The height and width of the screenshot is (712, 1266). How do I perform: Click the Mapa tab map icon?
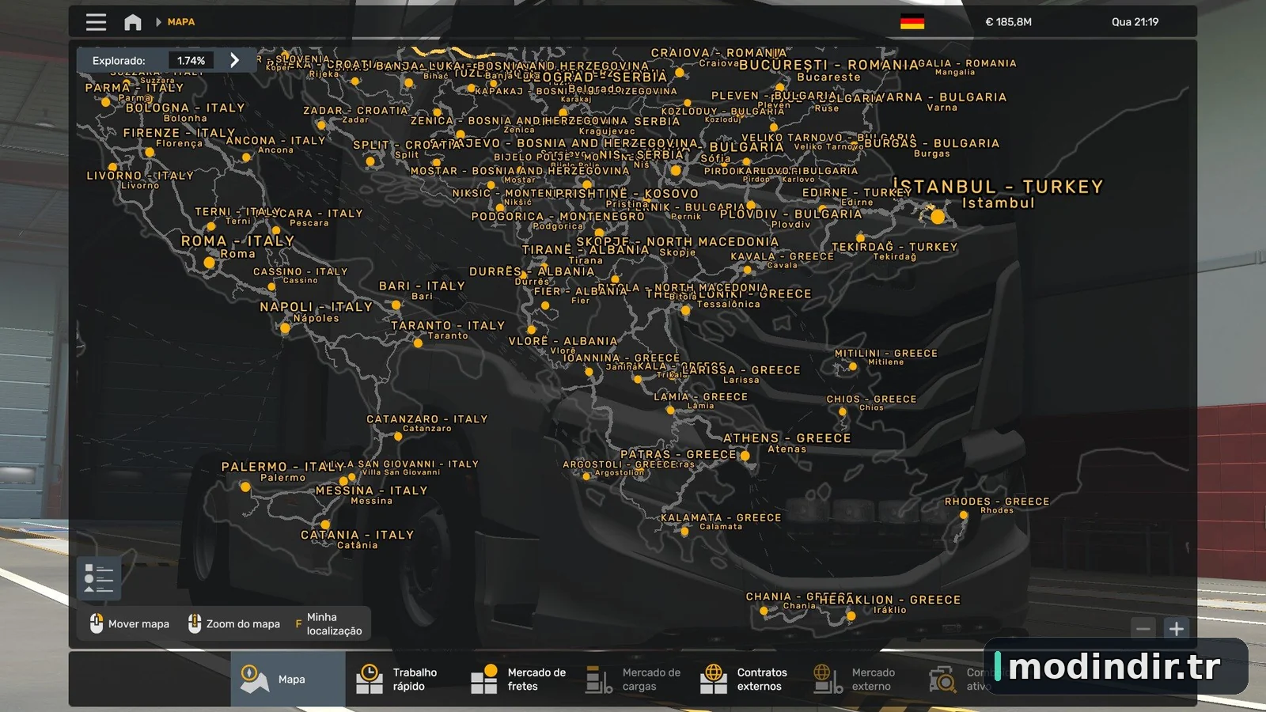[x=254, y=679]
